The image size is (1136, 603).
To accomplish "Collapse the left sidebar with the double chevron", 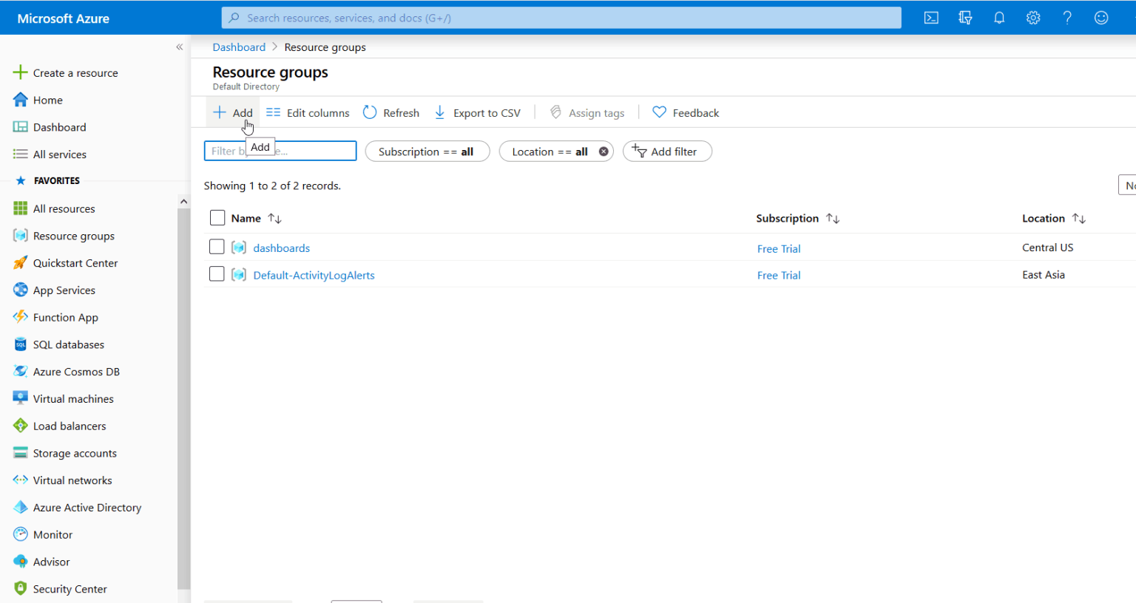I will tap(179, 47).
